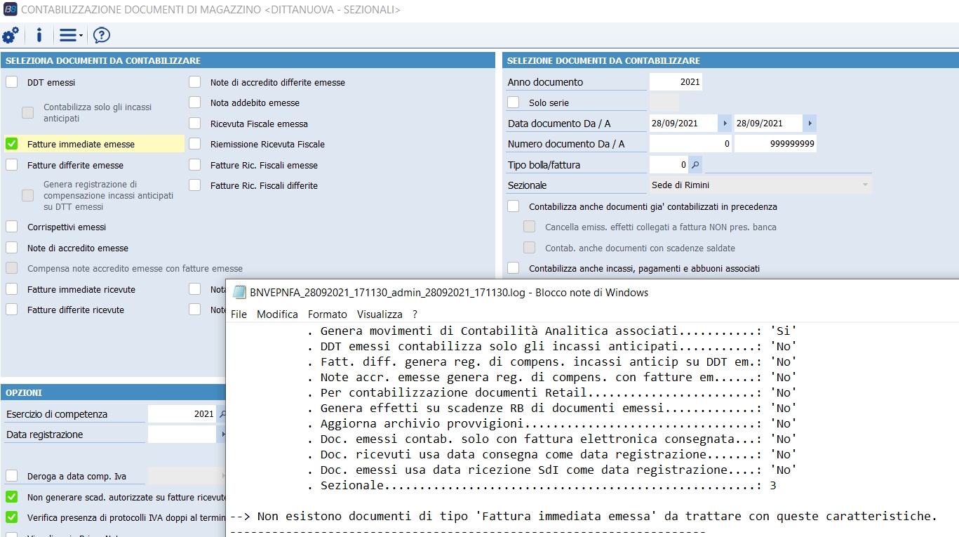Click the lookup icon beside Esercizio di competenza

click(223, 414)
